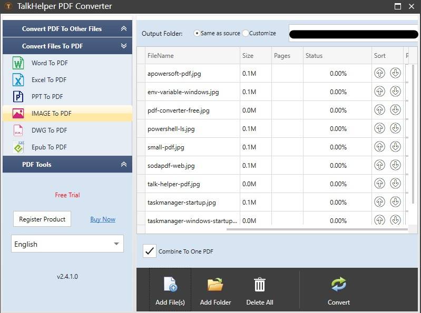Move pdf-converter-free.jpg up
The height and width of the screenshot is (313, 421).
pos(379,110)
